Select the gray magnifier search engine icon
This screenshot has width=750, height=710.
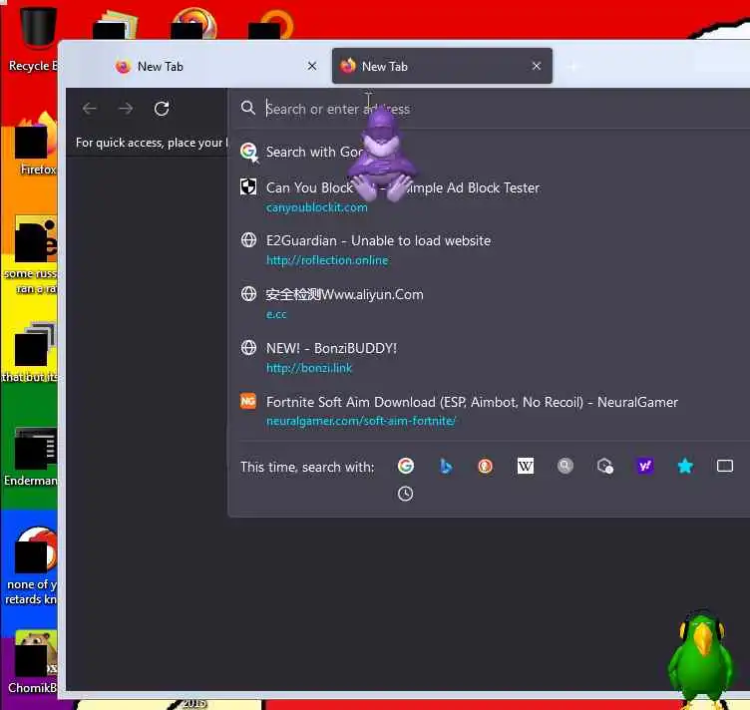pos(564,466)
